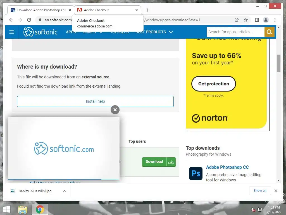286x215 pixels.
Task: Click the address bar URL en.softonic.com
Action: (58, 20)
